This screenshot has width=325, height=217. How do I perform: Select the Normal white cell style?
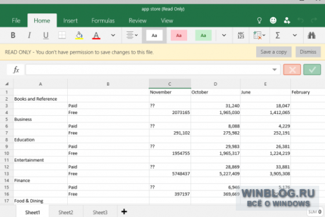tap(154, 35)
